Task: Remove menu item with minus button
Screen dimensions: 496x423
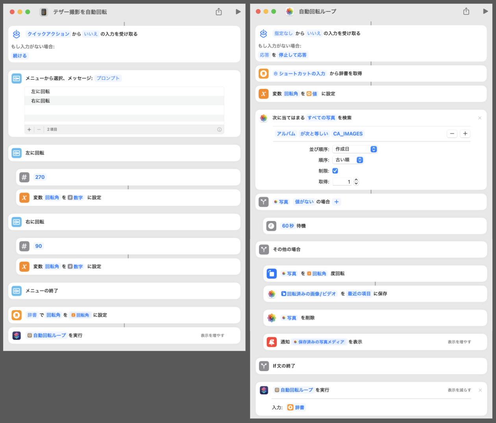Action: pyautogui.click(x=39, y=129)
